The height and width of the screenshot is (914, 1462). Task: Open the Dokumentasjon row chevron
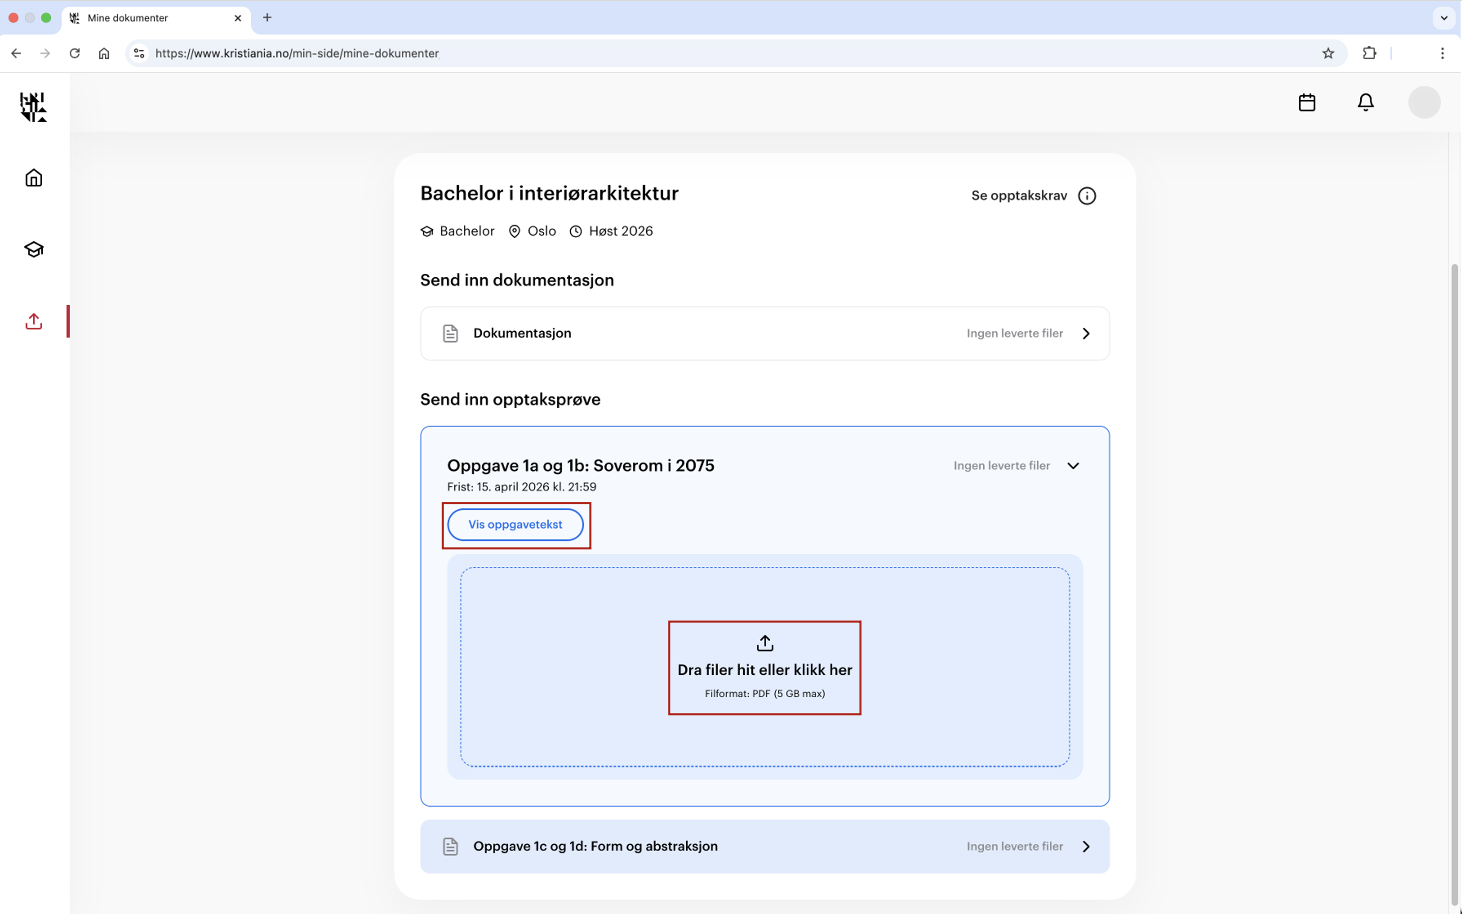(x=1086, y=334)
